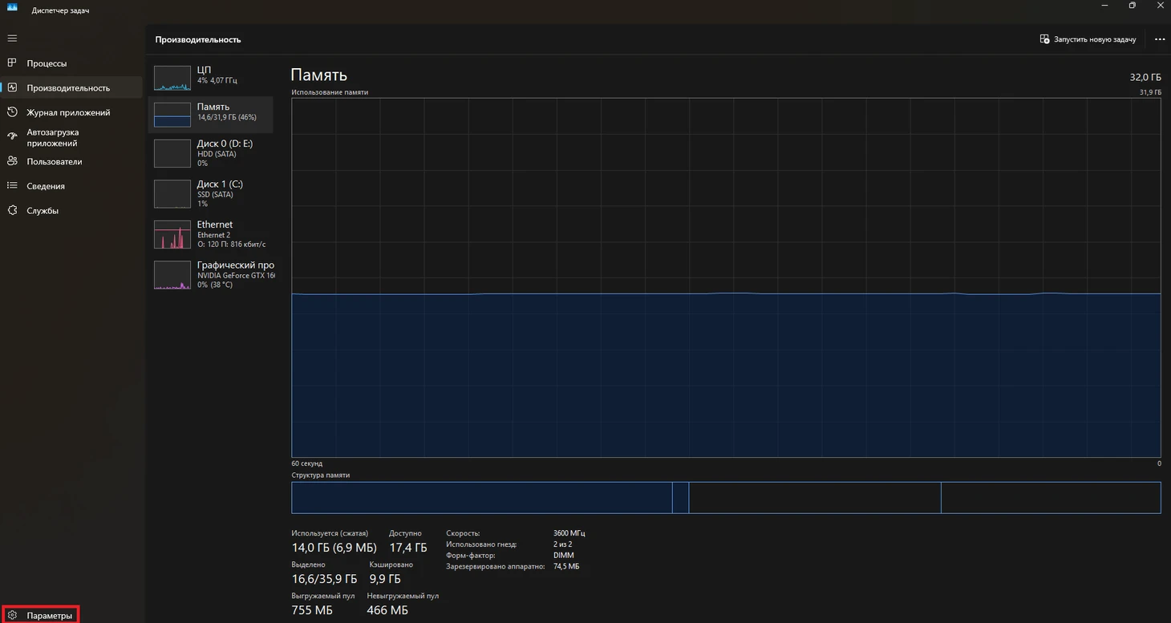Image resolution: width=1171 pixels, height=623 pixels.
Task: Click the DIMM form-factor value
Action: tap(564, 556)
